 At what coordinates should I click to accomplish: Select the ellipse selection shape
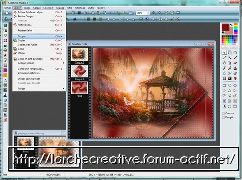[x=229, y=85]
